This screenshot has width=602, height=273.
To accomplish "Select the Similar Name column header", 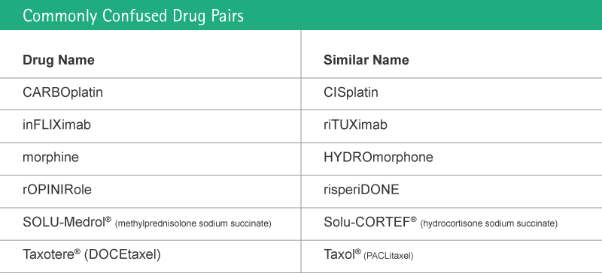I will tap(366, 60).
